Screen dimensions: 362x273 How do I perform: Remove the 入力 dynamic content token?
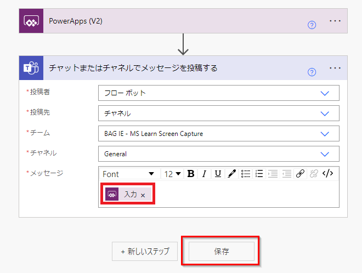tap(143, 196)
